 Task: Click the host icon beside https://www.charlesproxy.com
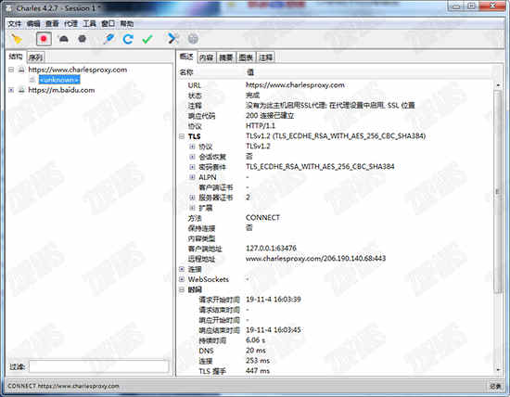[x=21, y=70]
